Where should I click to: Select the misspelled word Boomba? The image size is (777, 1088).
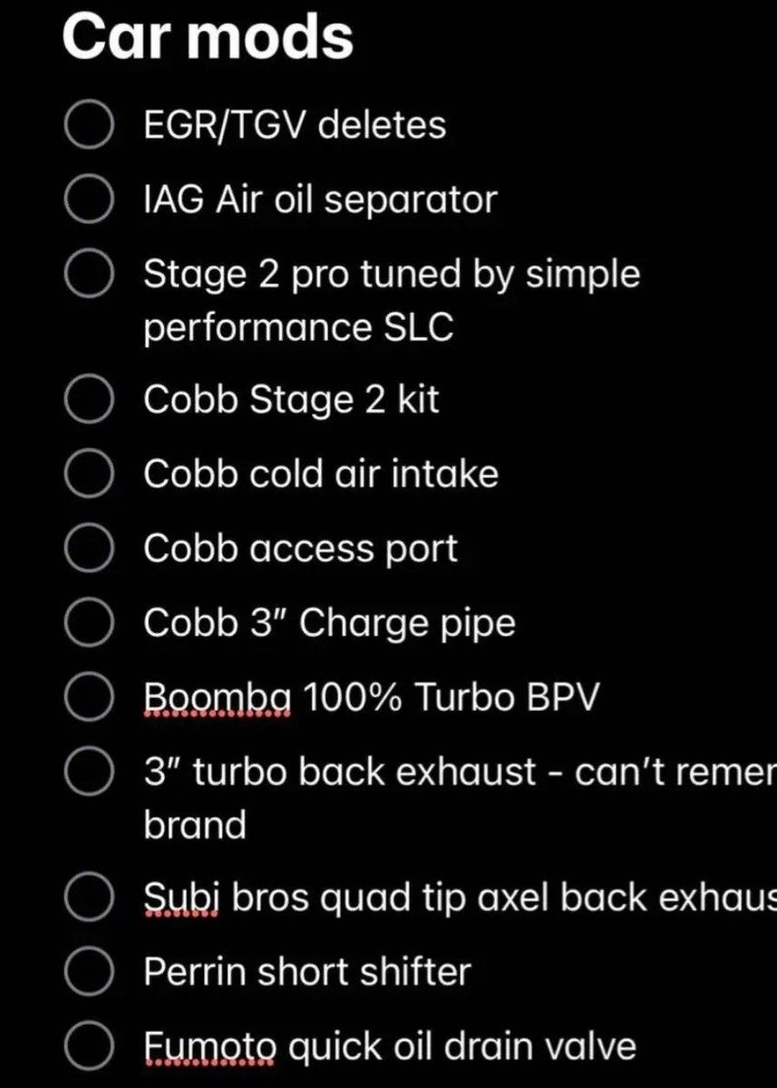[218, 698]
